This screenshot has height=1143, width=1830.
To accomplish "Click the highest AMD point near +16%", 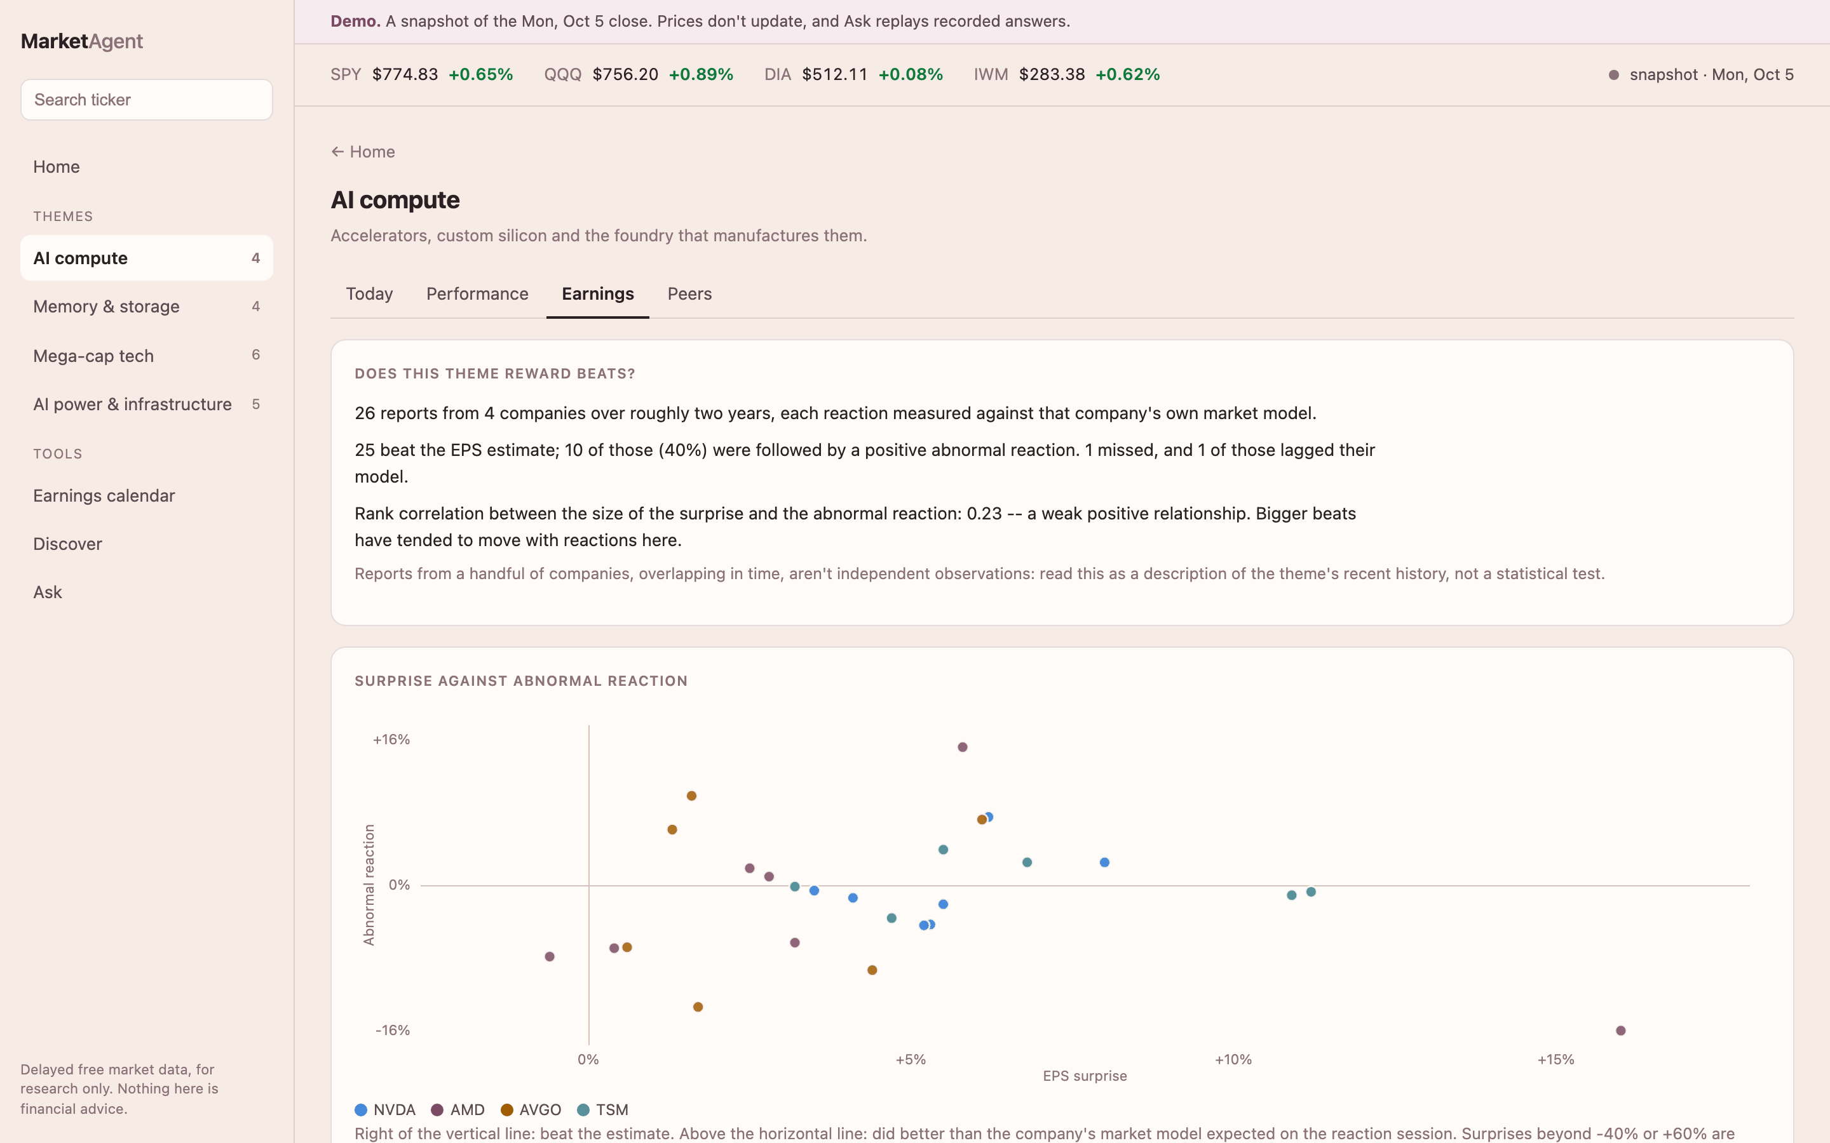I will [x=963, y=747].
